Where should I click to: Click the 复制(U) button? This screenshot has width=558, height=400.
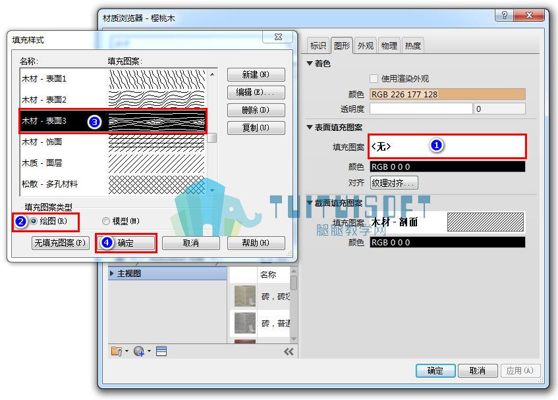tap(256, 128)
